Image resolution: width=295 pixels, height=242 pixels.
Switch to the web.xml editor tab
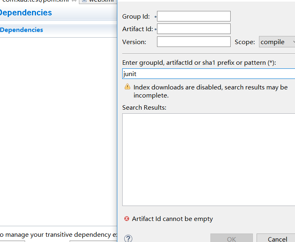[x=98, y=1]
